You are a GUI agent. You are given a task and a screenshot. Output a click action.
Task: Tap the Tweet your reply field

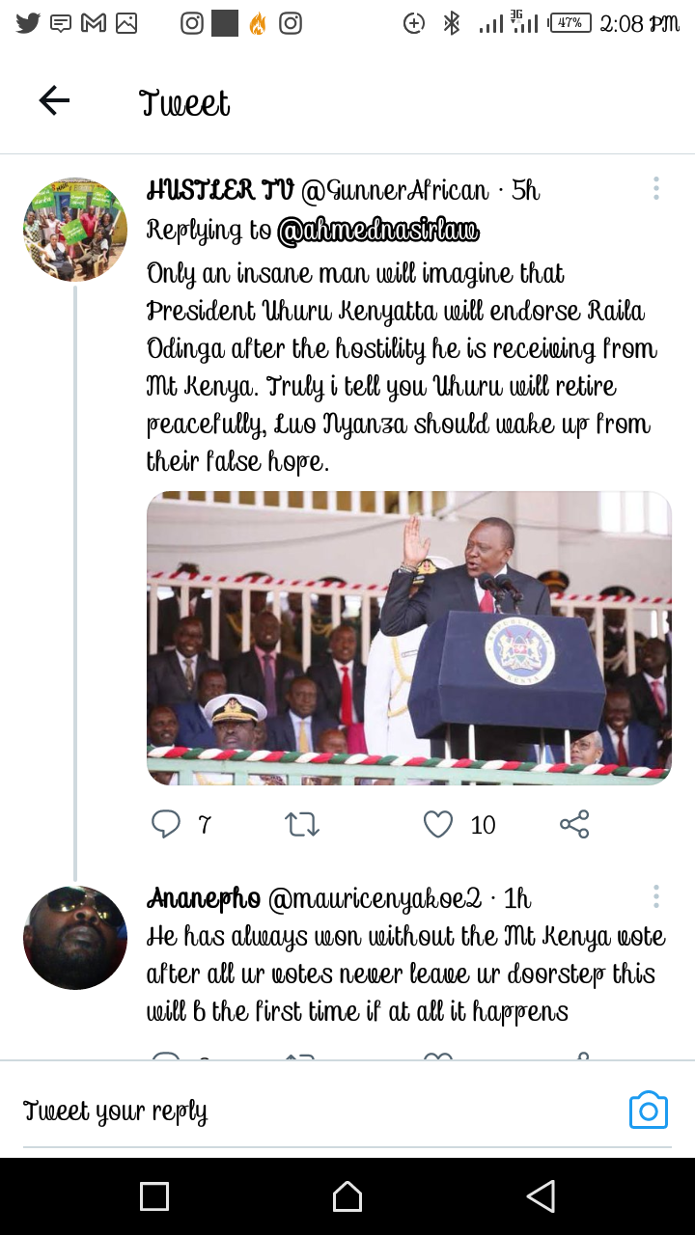tap(319, 1111)
